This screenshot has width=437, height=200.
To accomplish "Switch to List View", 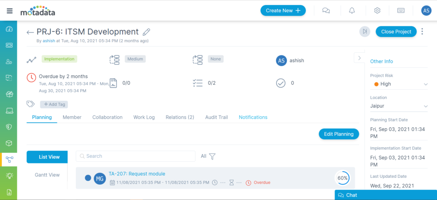I will 47,157.
